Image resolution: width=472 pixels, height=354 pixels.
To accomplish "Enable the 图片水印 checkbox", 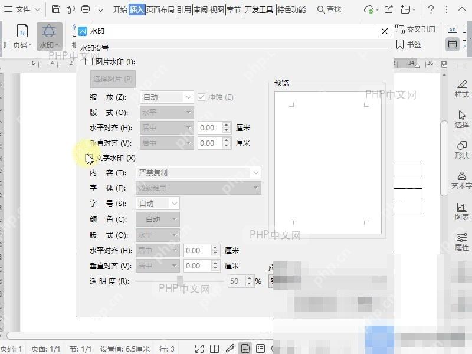I will 88,62.
